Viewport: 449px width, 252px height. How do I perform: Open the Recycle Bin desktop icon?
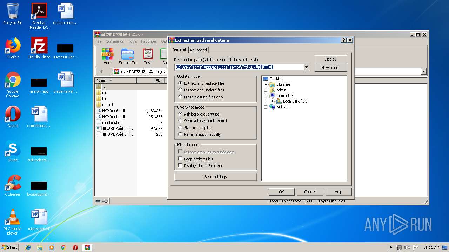(13, 14)
